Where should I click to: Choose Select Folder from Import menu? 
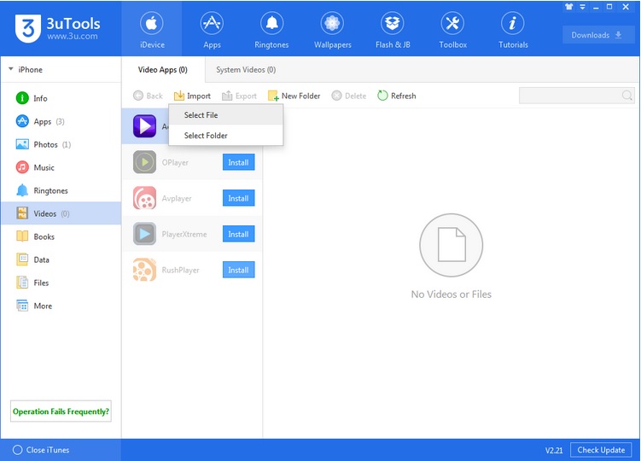click(225, 136)
